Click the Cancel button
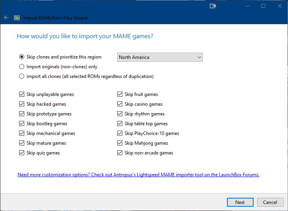 (x=270, y=202)
